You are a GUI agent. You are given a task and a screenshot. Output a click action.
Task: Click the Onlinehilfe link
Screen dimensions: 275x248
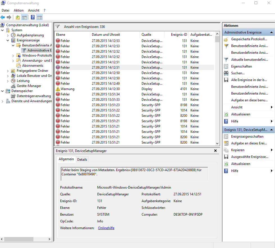tap(106, 228)
